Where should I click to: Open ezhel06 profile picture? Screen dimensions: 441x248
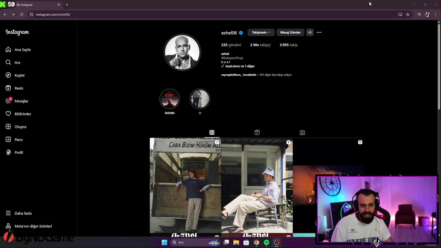pyautogui.click(x=182, y=52)
